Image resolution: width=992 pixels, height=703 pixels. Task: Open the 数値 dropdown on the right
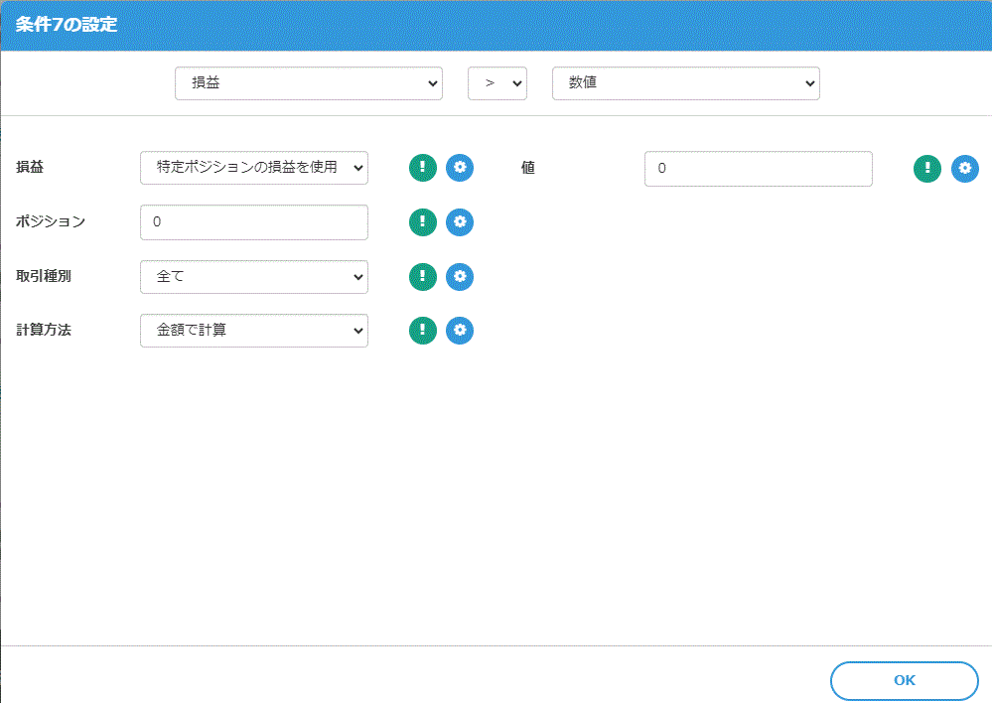[x=685, y=83]
